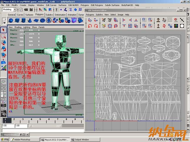Image resolution: width=190 pixels, height=142 pixels.
Task: Select the Lasso tool
Action: click(4, 36)
